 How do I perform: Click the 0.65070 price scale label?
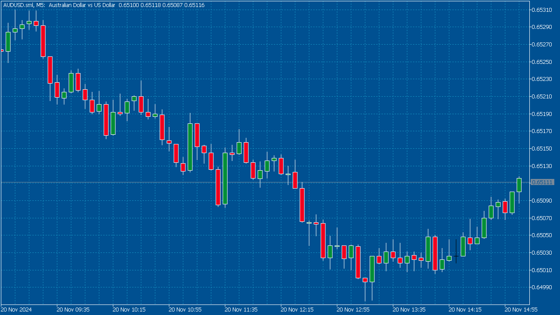tap(542, 218)
